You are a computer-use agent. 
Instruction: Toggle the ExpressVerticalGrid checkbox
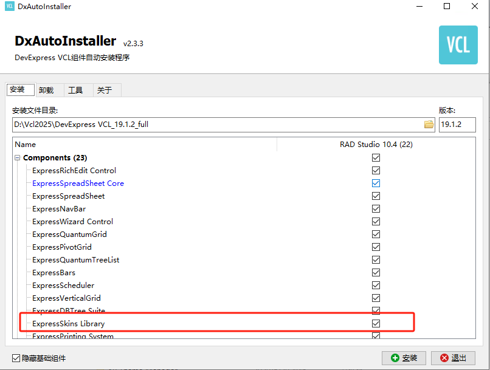[x=376, y=298]
